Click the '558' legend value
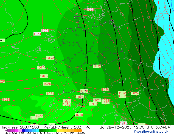The width and height of the screenshot is (174, 134). coord(57,133)
